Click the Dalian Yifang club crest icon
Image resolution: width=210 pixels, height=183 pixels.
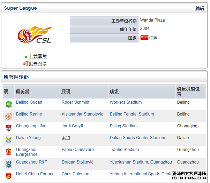coord(9,140)
